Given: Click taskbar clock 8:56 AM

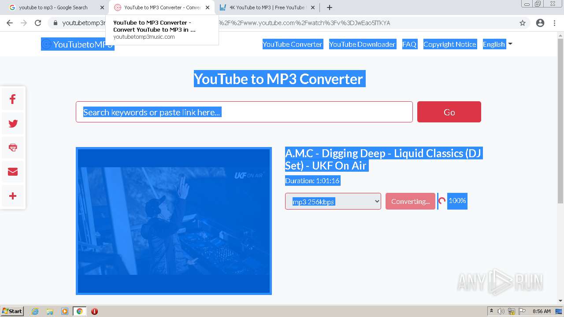Looking at the screenshot, I should pyautogui.click(x=542, y=311).
